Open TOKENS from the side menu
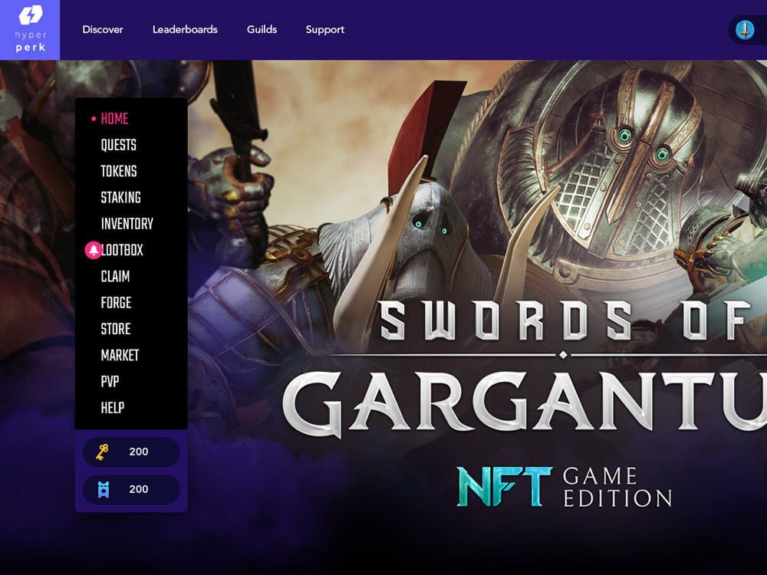The width and height of the screenshot is (767, 575). pos(119,171)
